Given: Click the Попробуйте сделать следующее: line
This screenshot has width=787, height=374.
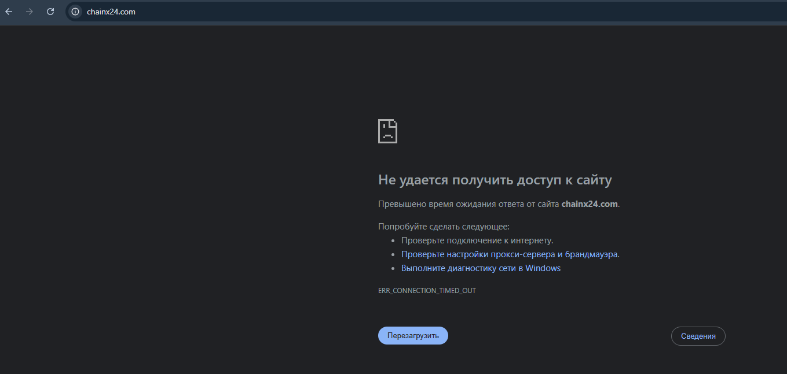Looking at the screenshot, I should tap(444, 227).
